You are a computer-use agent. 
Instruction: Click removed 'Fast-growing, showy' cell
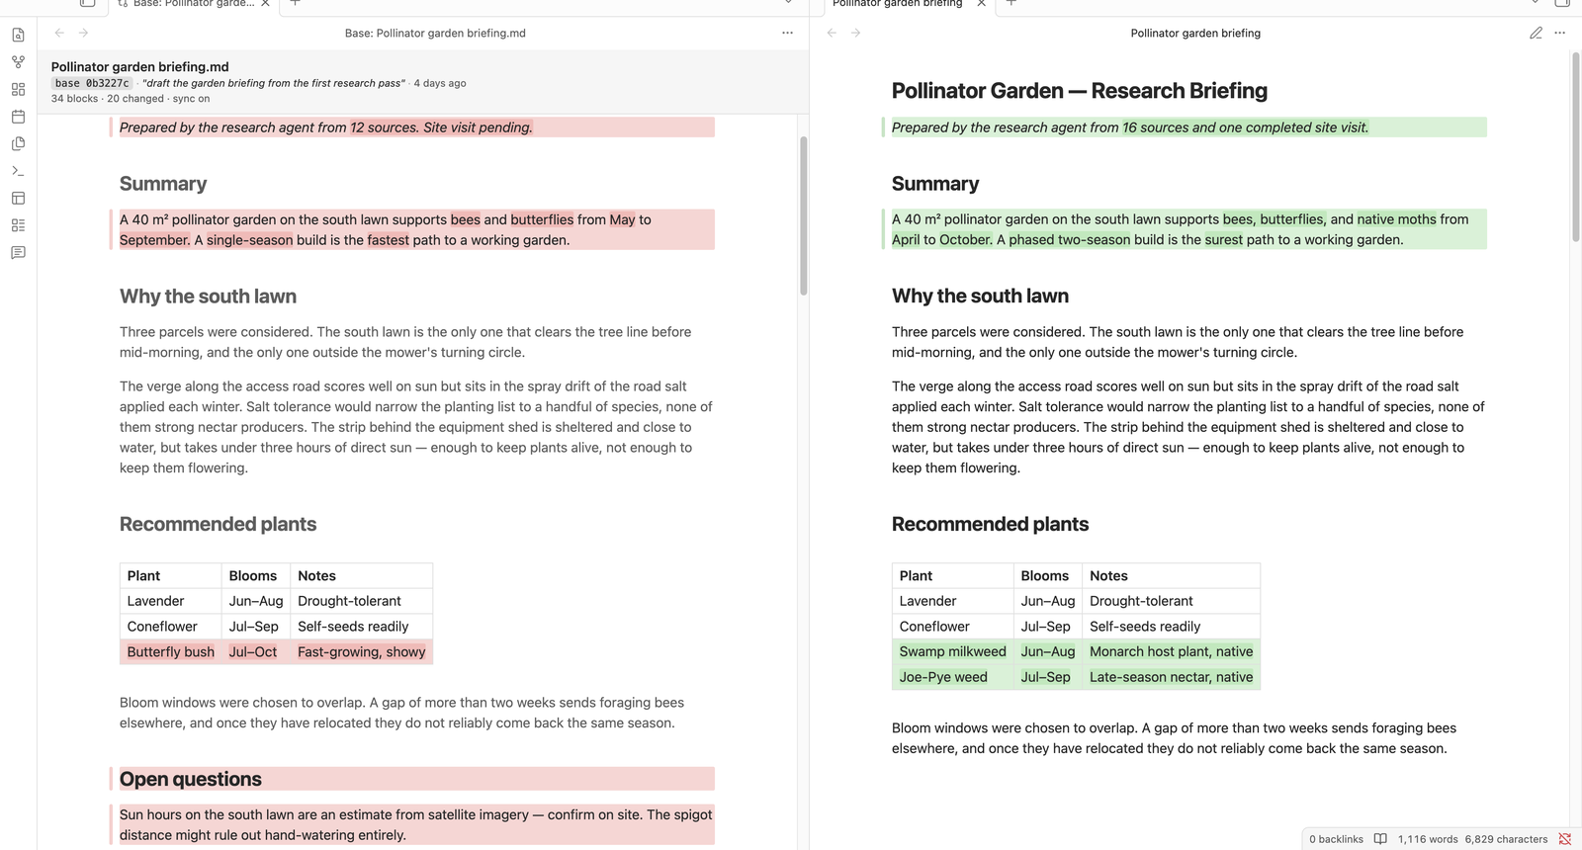(361, 651)
